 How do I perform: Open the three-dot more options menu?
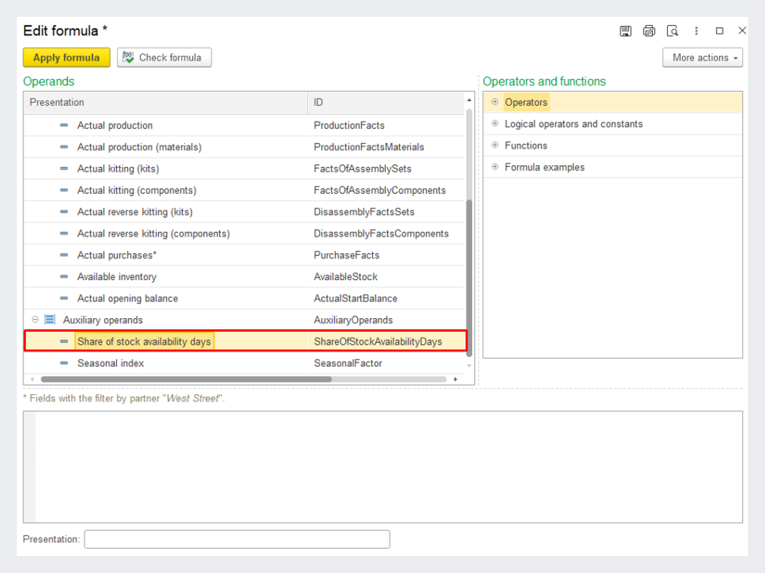tap(696, 31)
